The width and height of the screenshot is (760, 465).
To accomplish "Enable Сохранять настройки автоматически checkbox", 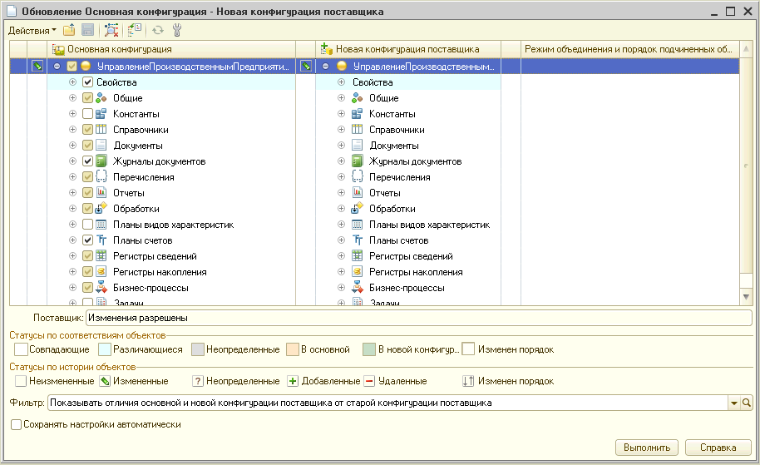I will coord(16,425).
